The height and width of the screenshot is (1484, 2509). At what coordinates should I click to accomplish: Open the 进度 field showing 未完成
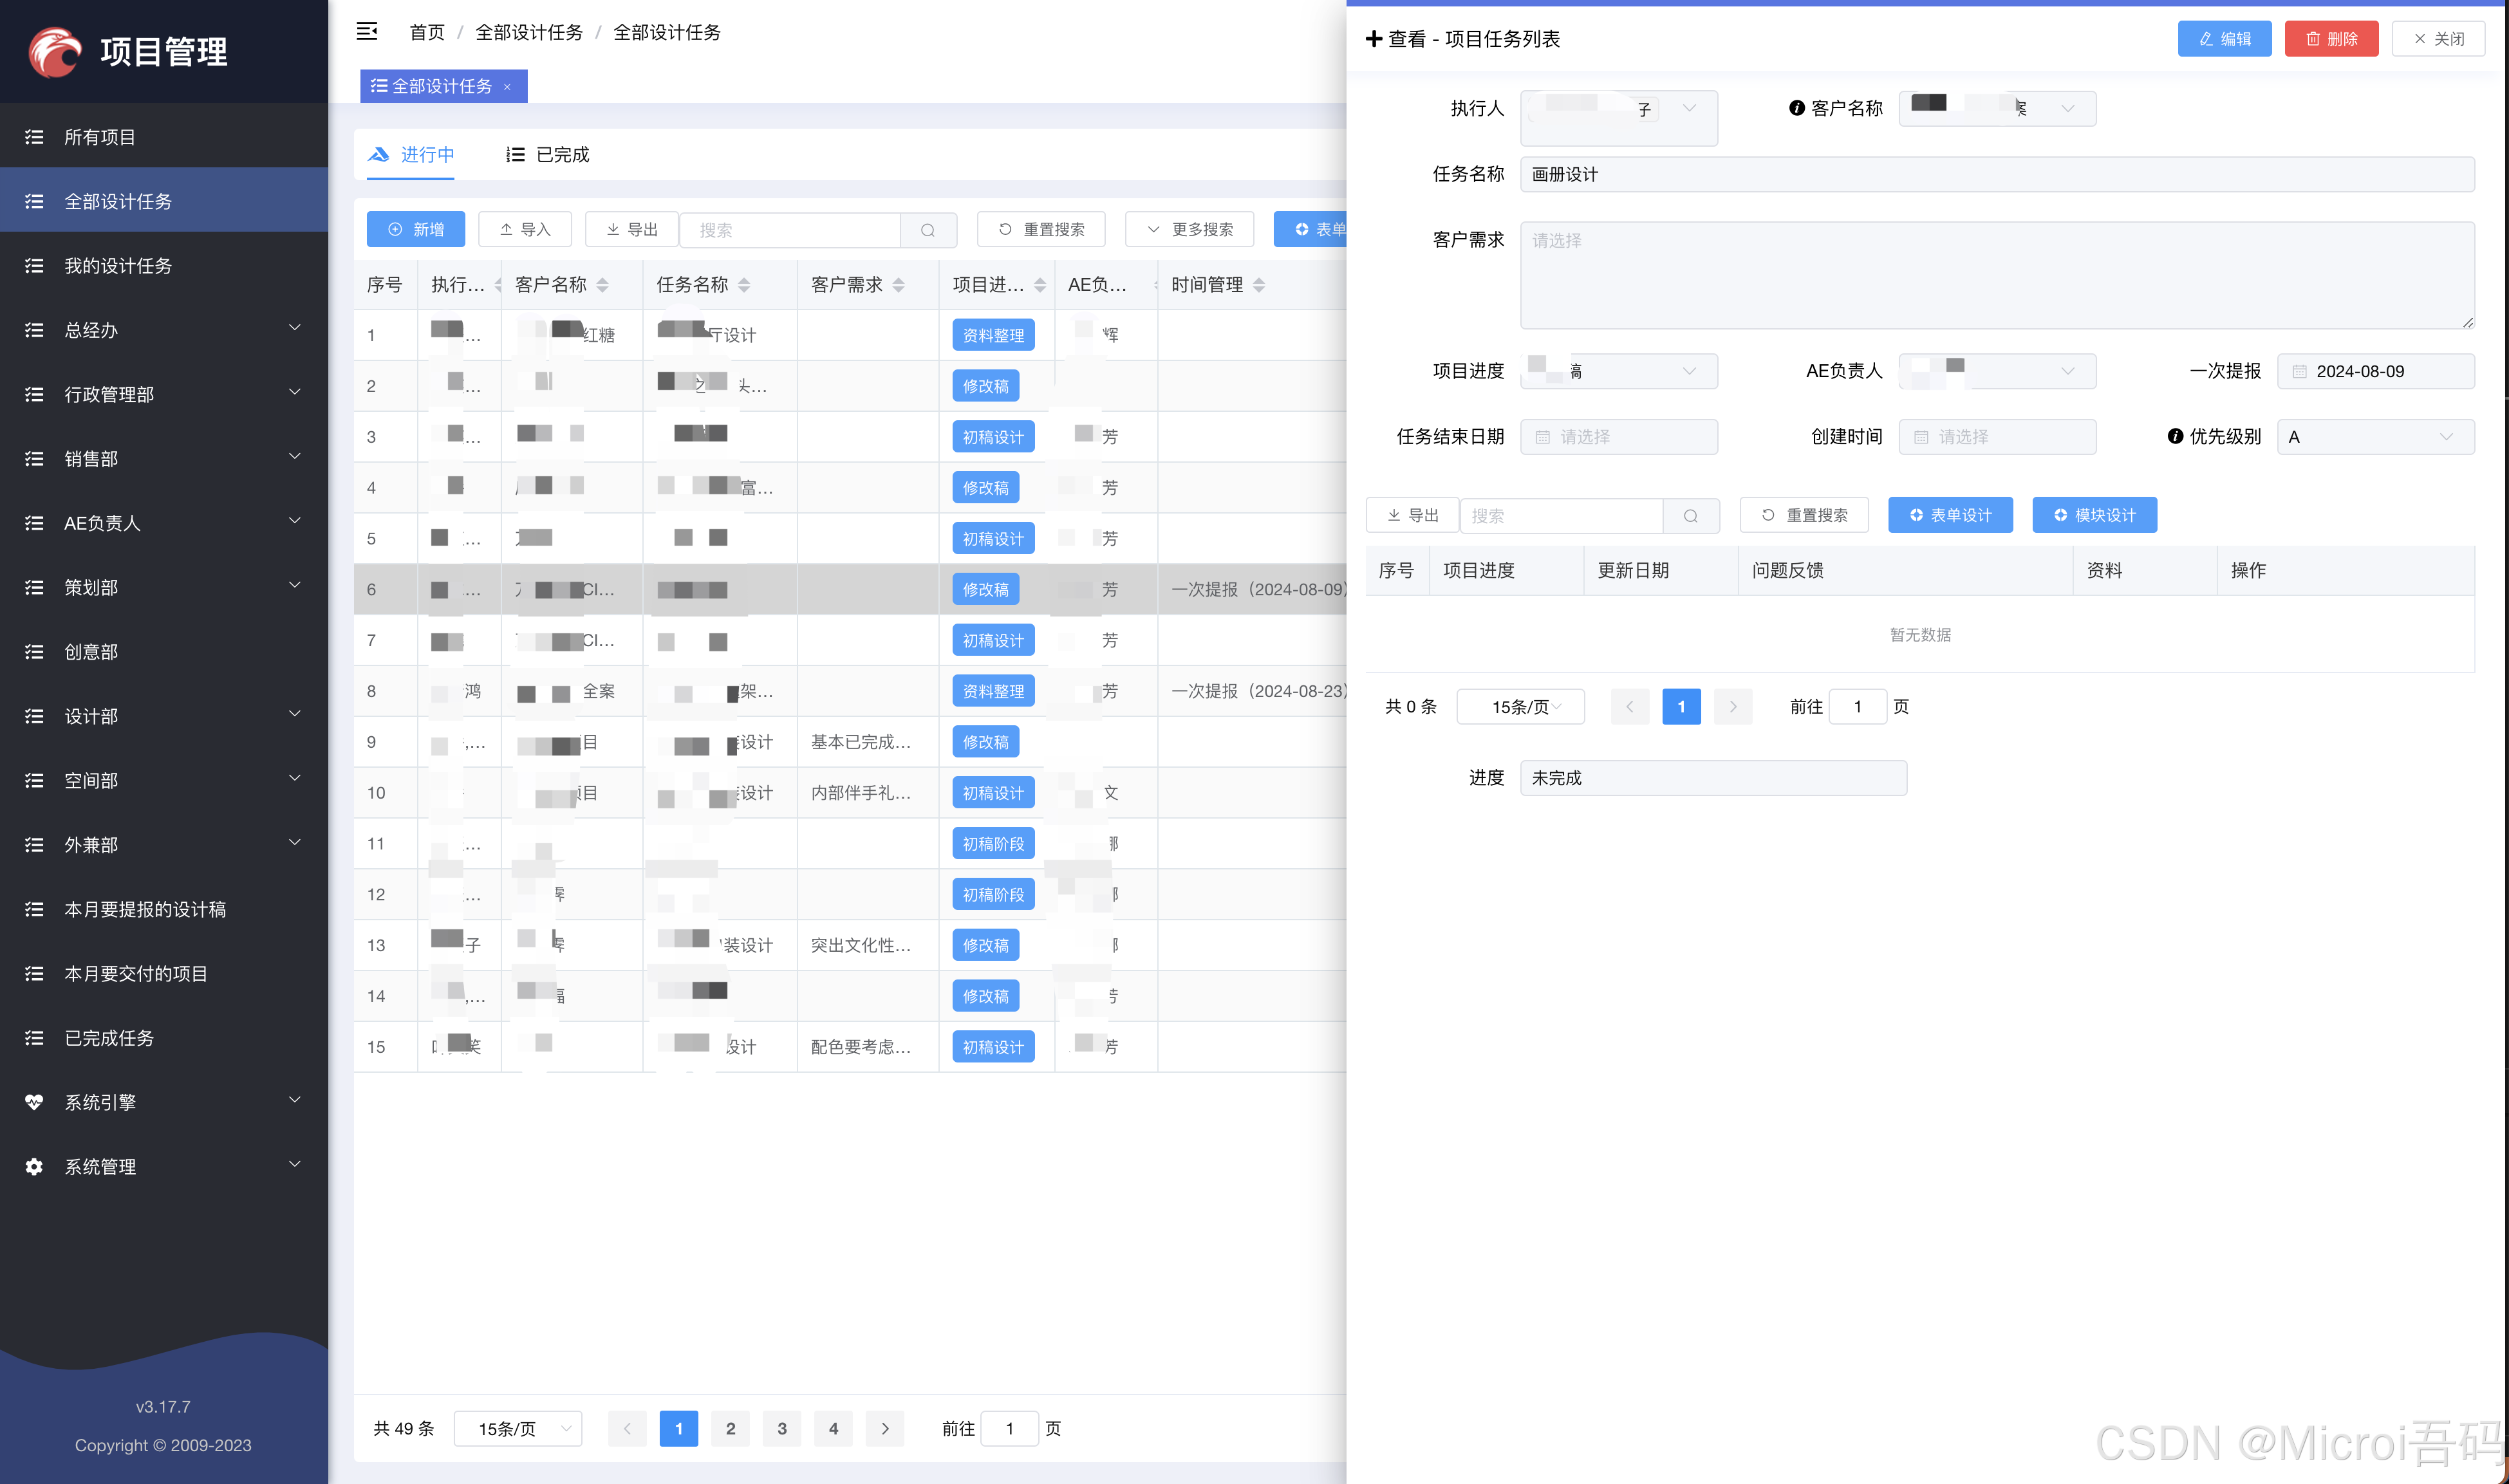tap(1712, 777)
